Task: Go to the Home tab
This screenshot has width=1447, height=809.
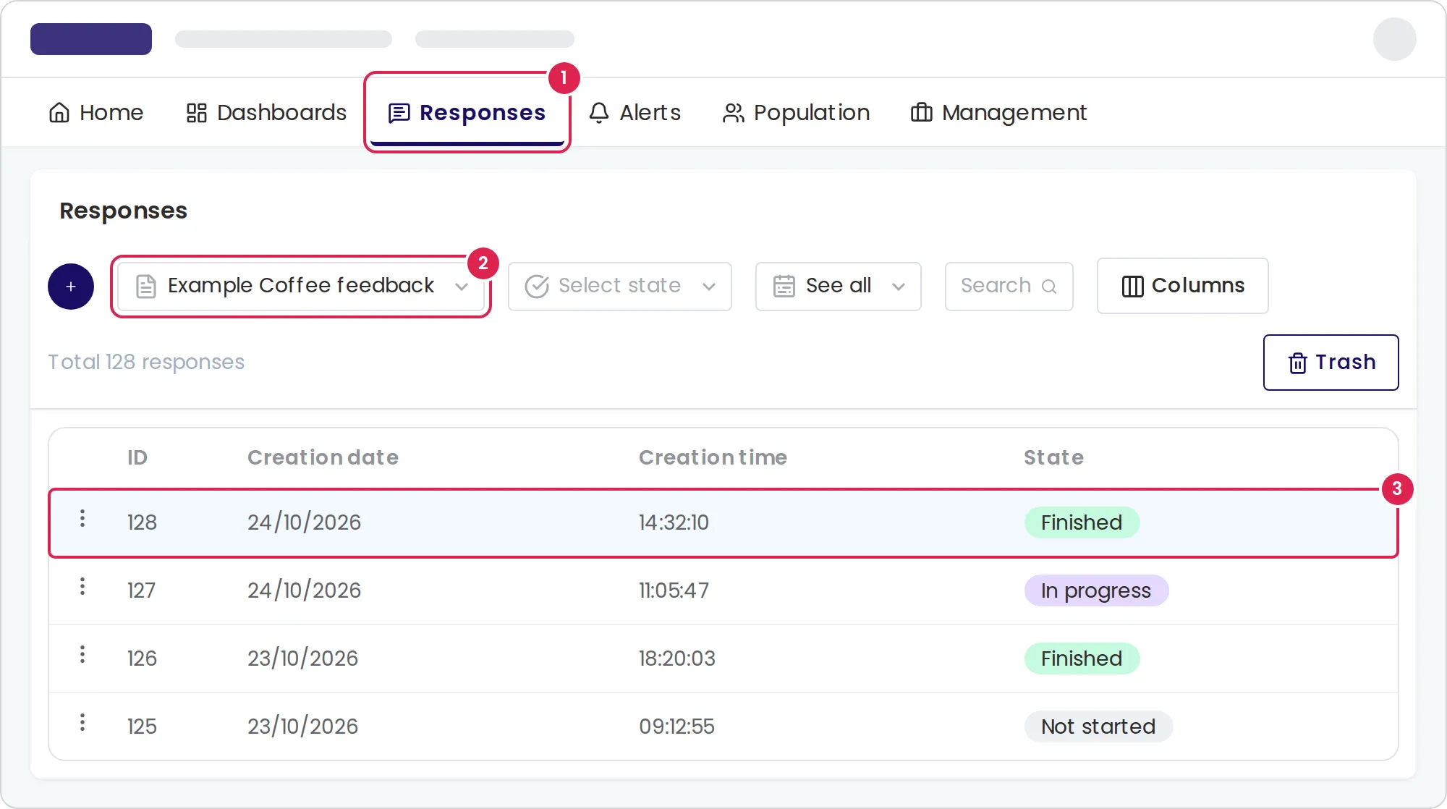Action: 96,113
